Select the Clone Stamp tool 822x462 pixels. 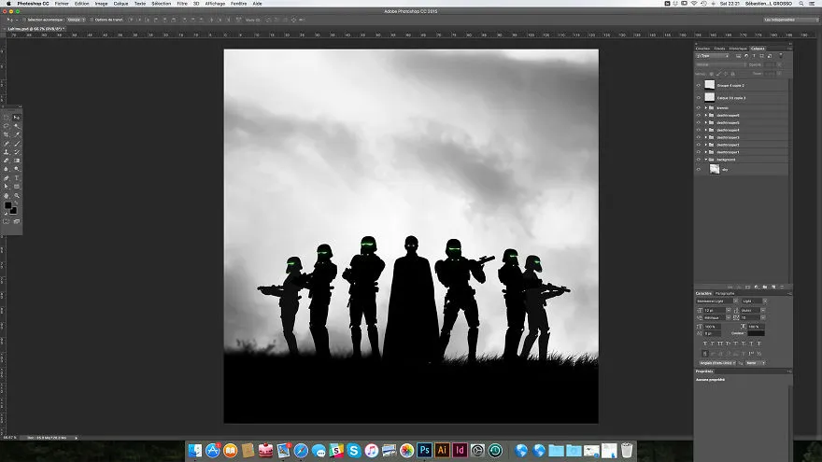(x=7, y=152)
